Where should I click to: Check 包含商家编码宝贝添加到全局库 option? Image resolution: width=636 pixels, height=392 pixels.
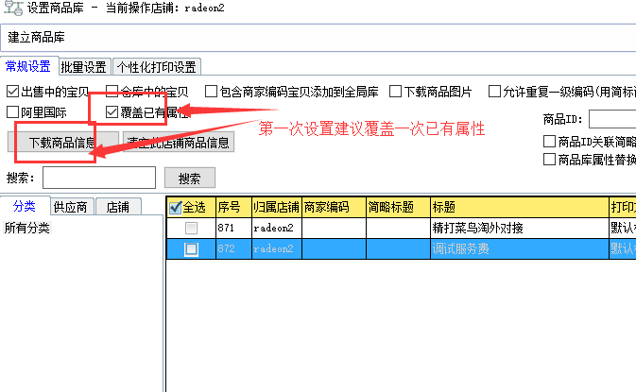[x=211, y=92]
